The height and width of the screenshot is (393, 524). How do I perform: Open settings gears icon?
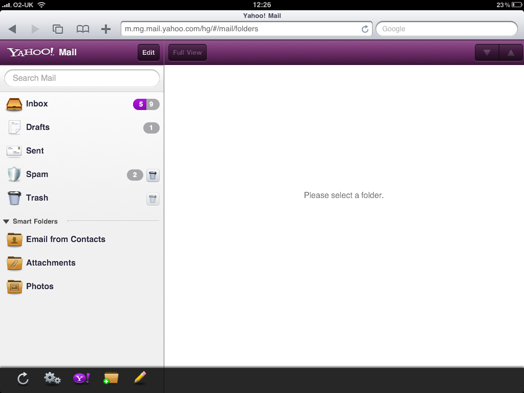point(52,378)
